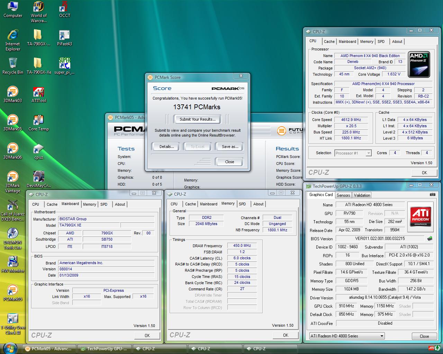This screenshot has height=354, width=443.
Task: Click Save as button in PCMark Score
Action: [x=230, y=147]
